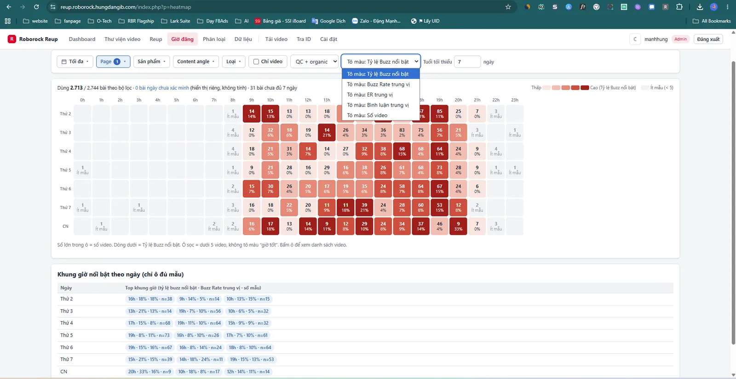Open the blue download extension icon

[569, 7]
